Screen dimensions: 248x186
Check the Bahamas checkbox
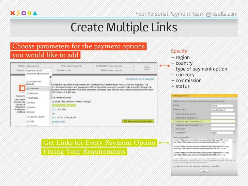[x=28, y=93]
